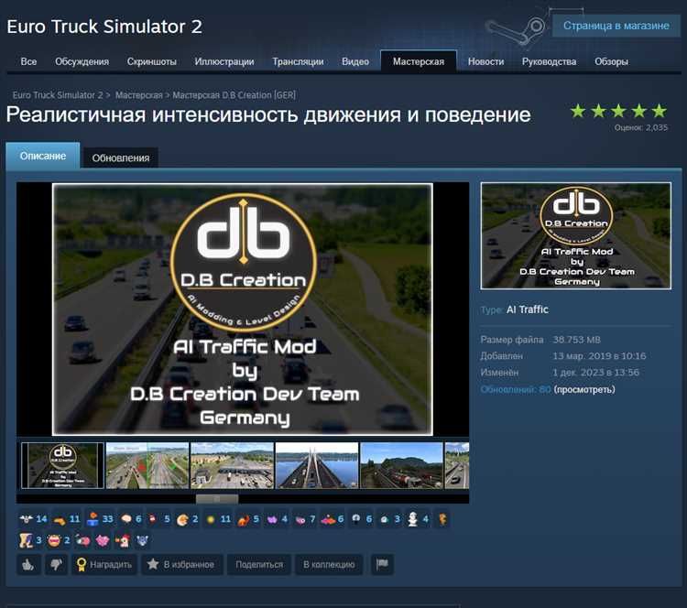
Task: Click the UFO award with count 6
Action: [333, 519]
